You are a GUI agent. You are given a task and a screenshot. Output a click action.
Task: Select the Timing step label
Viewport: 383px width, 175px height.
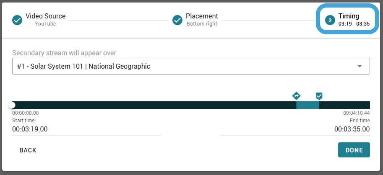click(349, 16)
